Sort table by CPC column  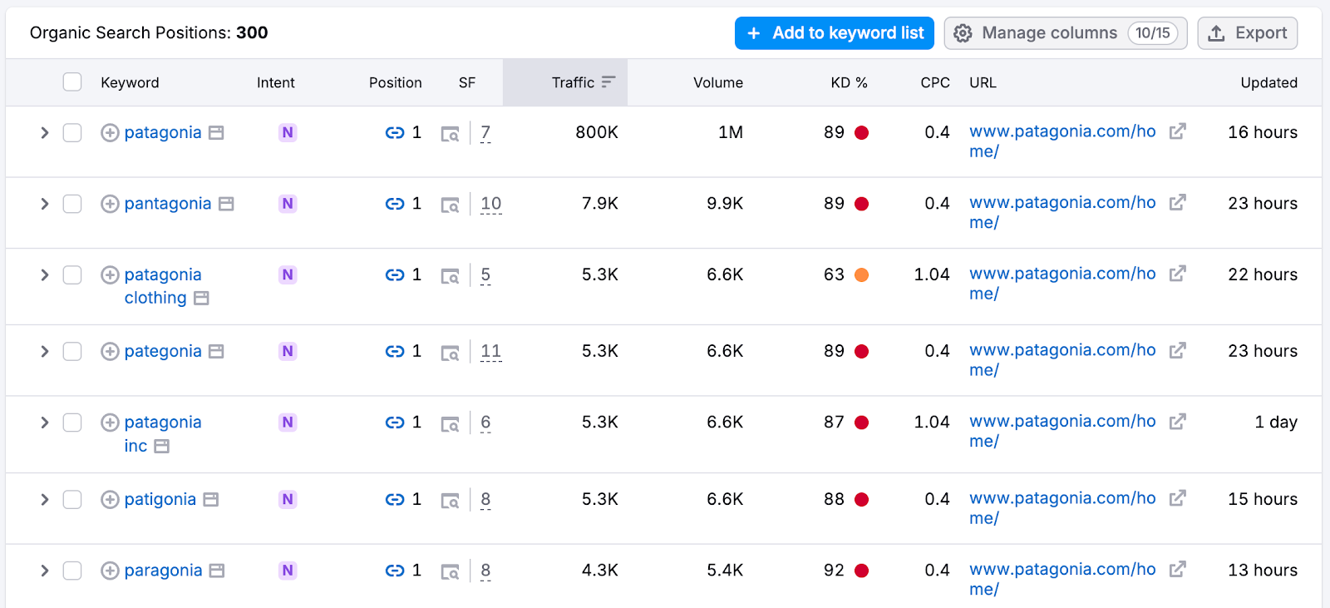(x=935, y=82)
